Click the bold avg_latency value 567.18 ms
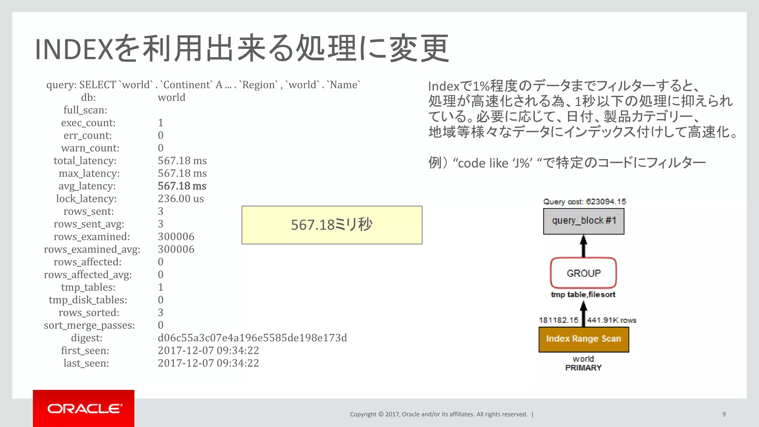This screenshot has height=427, width=759. 182,186
